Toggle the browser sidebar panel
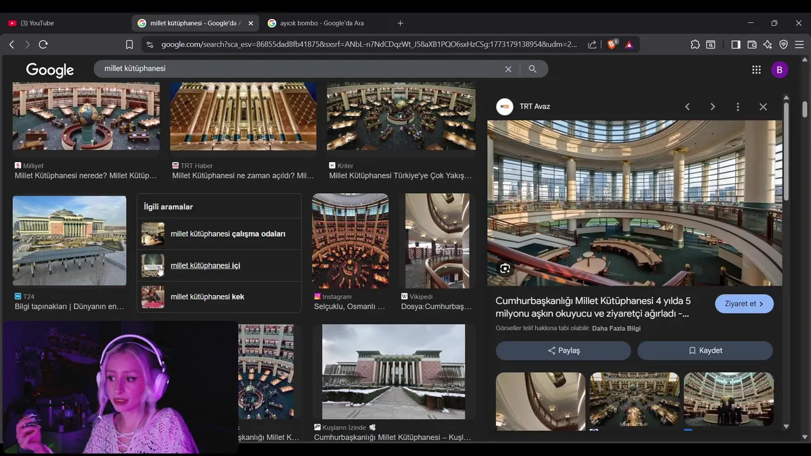This screenshot has height=456, width=811. pyautogui.click(x=736, y=44)
